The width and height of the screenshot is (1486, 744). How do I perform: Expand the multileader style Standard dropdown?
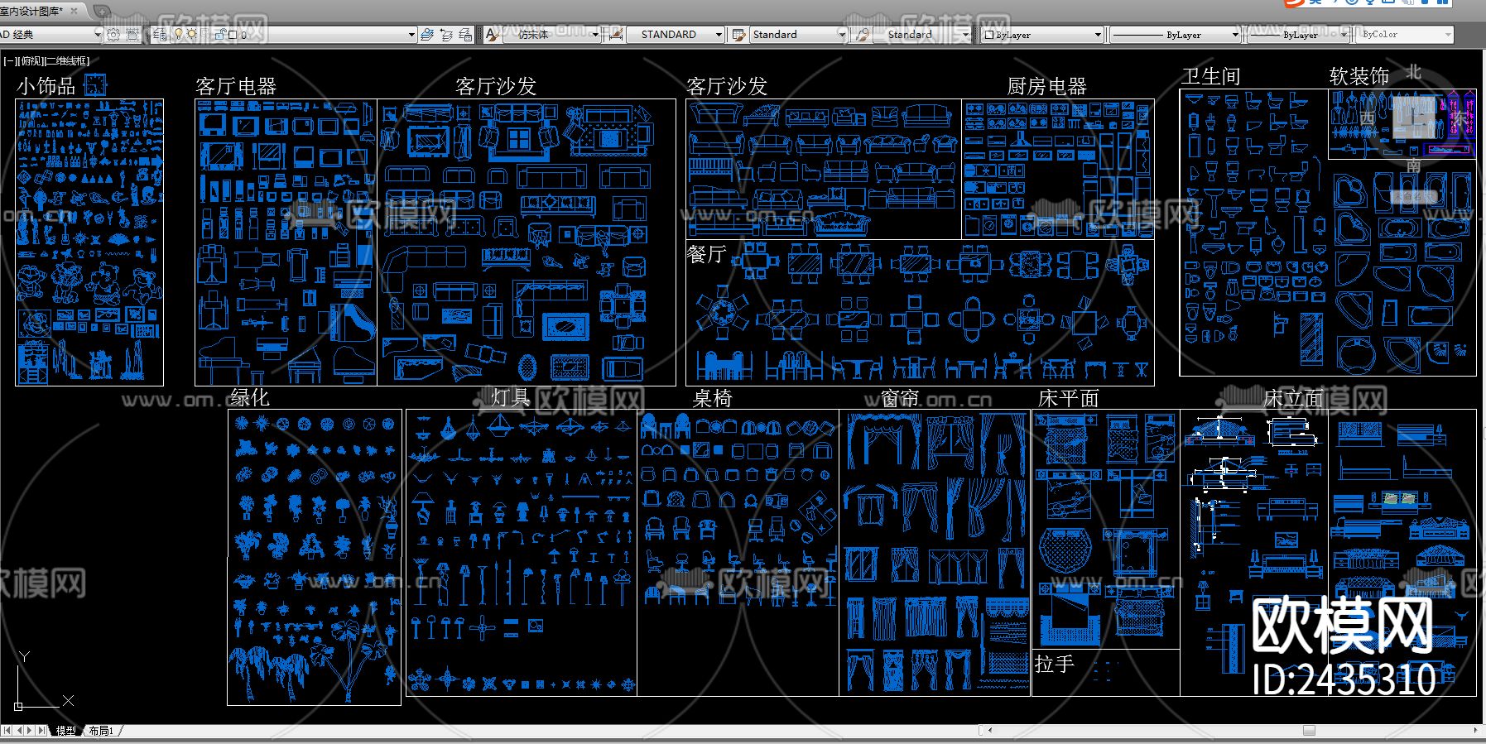[x=965, y=35]
